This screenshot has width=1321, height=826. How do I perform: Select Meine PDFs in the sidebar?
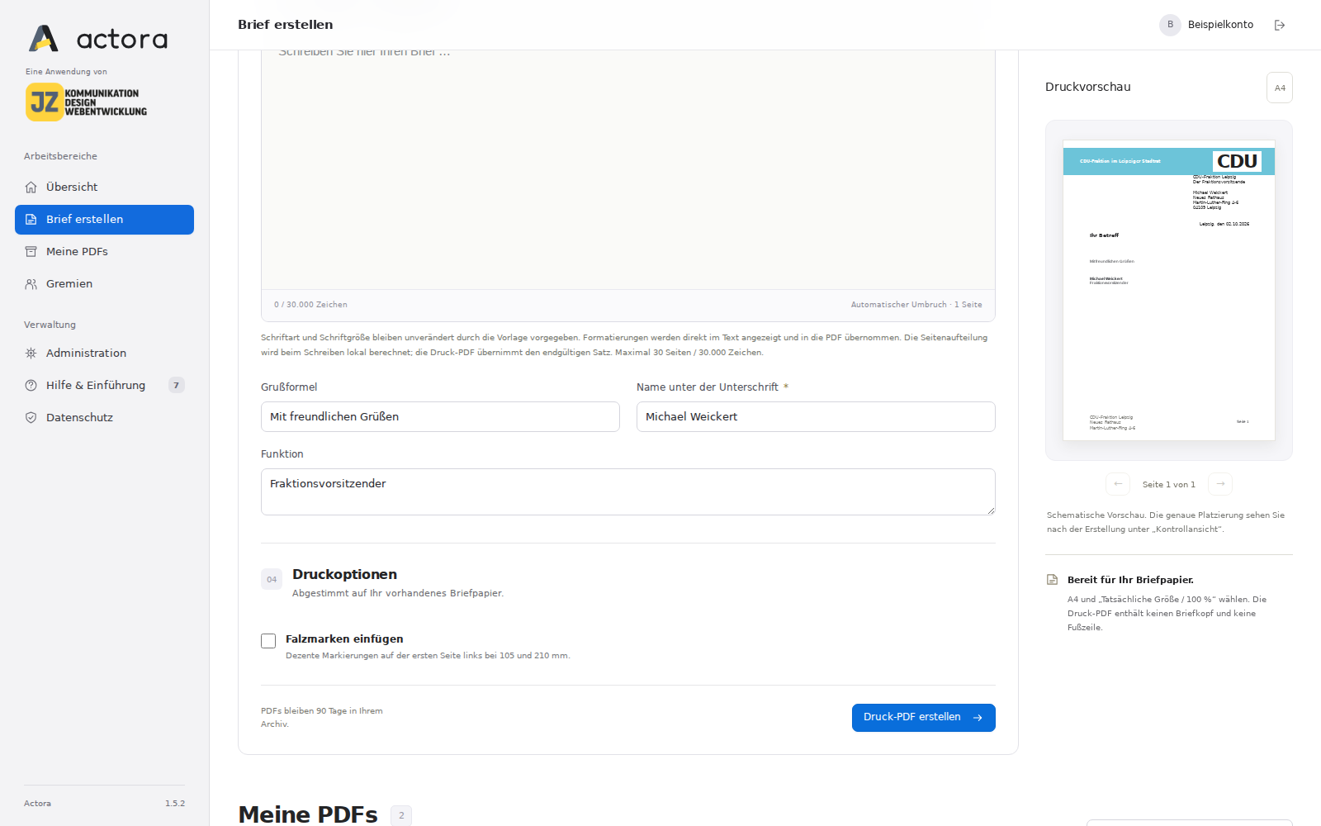point(104,252)
